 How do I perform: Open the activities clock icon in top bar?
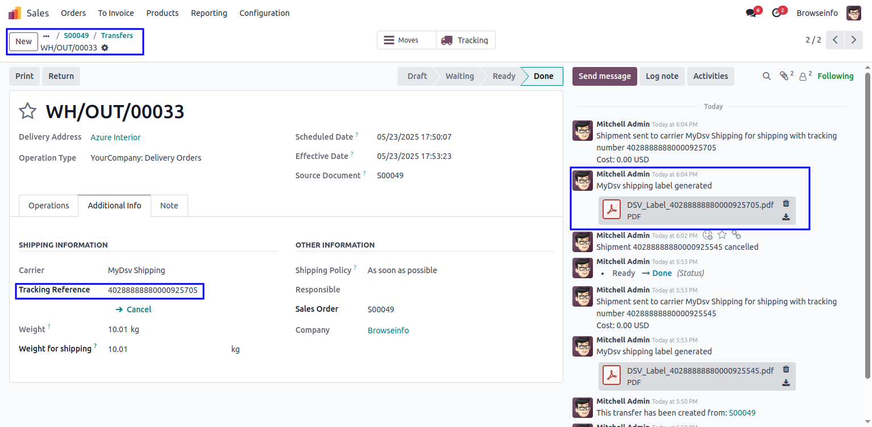pos(777,13)
